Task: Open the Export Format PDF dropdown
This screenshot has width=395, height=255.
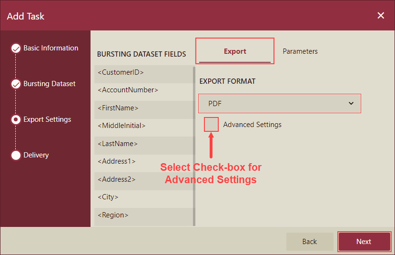Action: click(x=280, y=103)
